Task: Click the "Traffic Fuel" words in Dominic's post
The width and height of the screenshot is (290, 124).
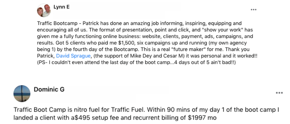Action: coord(127,110)
